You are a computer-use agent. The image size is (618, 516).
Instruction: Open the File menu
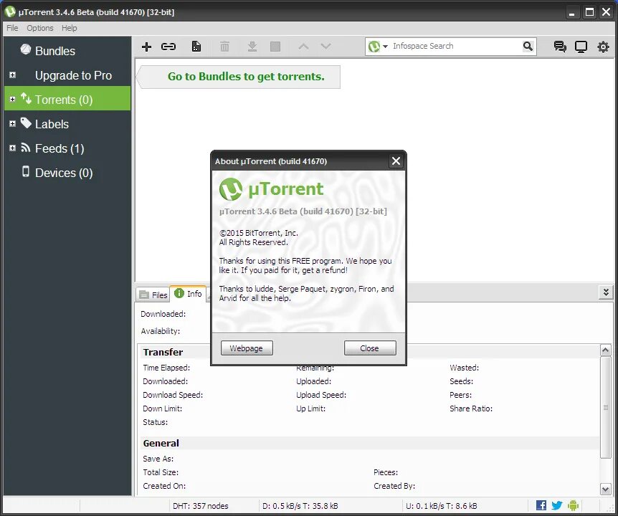[12, 28]
